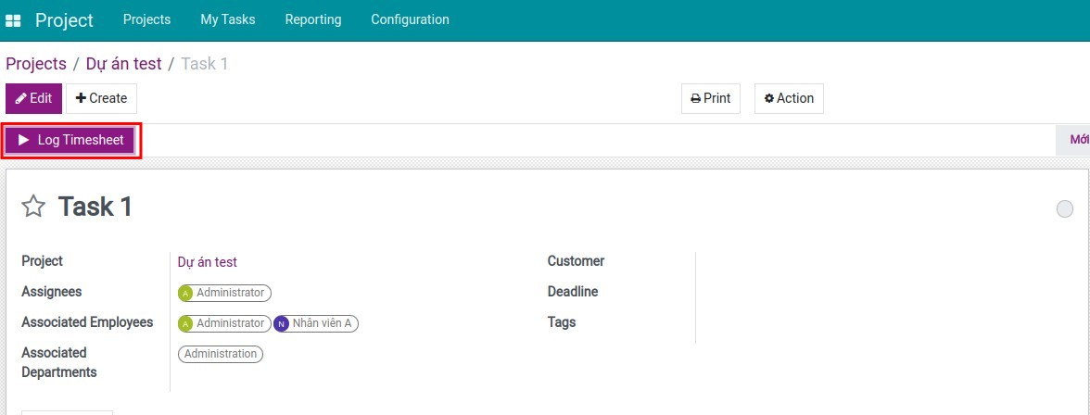1090x415 pixels.
Task: Expand the Action menu
Action: coord(789,98)
